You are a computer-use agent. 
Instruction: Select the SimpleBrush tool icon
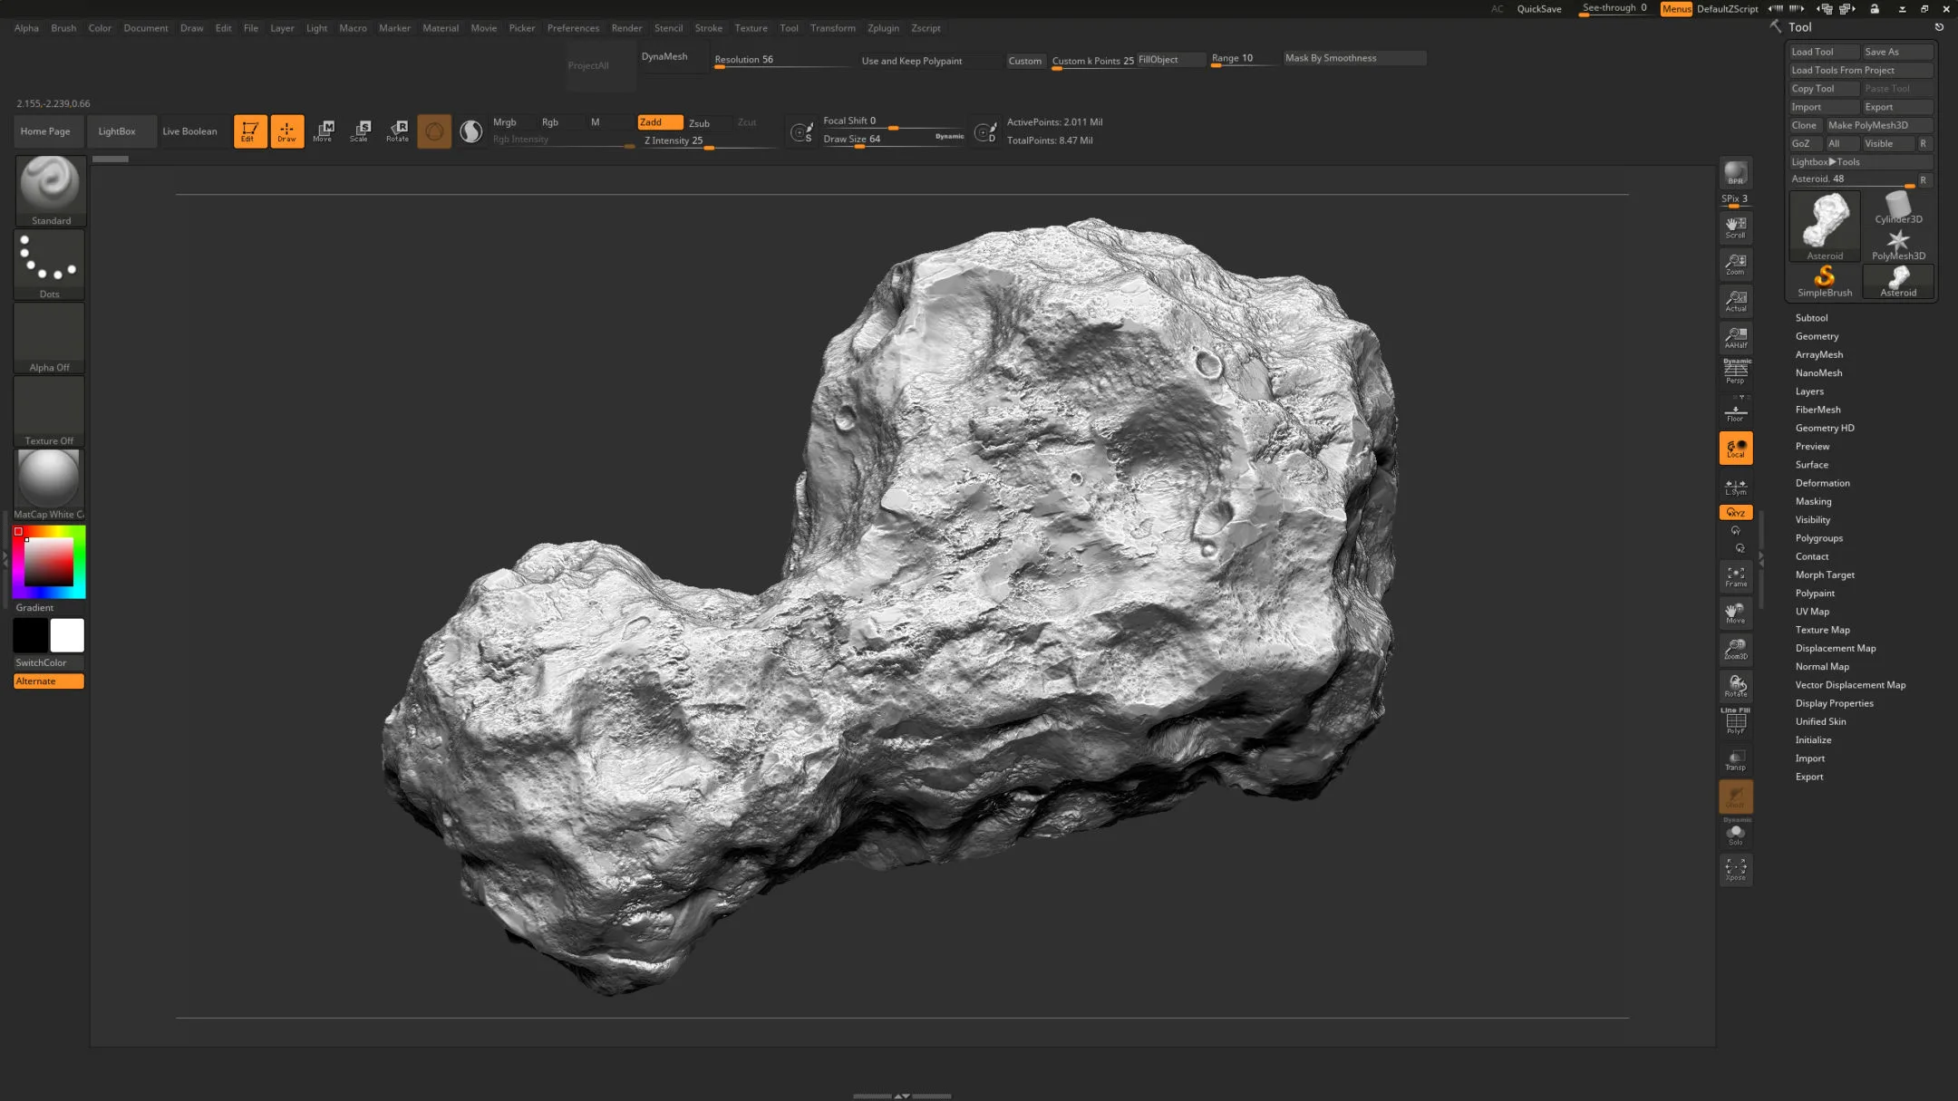point(1825,281)
